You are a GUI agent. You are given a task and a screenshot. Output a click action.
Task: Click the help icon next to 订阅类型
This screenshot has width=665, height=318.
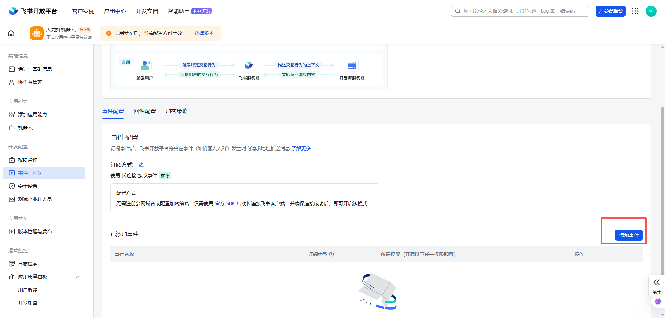pos(331,254)
